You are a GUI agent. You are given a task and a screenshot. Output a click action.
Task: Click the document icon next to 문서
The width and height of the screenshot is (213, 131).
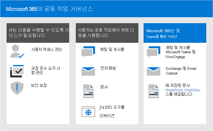[x=88, y=91]
